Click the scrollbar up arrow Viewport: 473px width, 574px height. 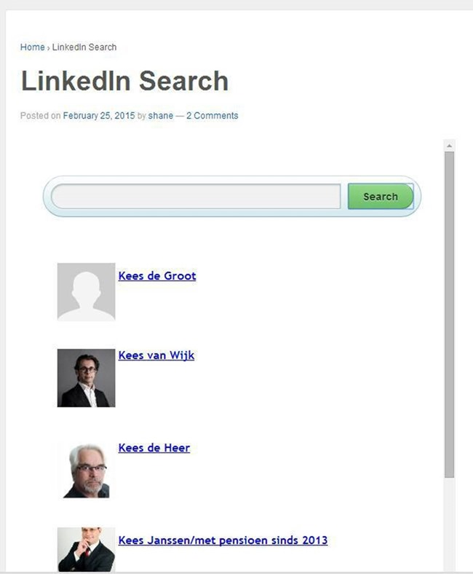point(449,146)
